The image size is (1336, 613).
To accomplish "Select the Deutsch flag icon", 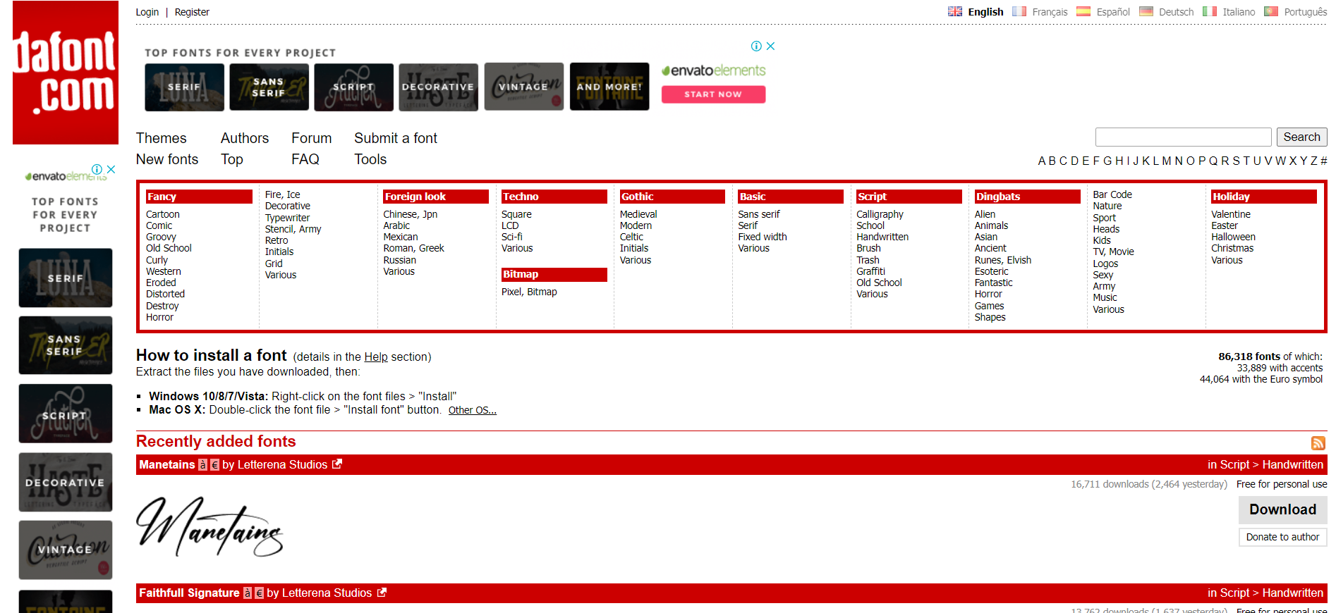I will point(1146,12).
